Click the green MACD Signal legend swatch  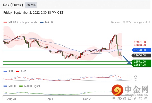coord(21,86)
